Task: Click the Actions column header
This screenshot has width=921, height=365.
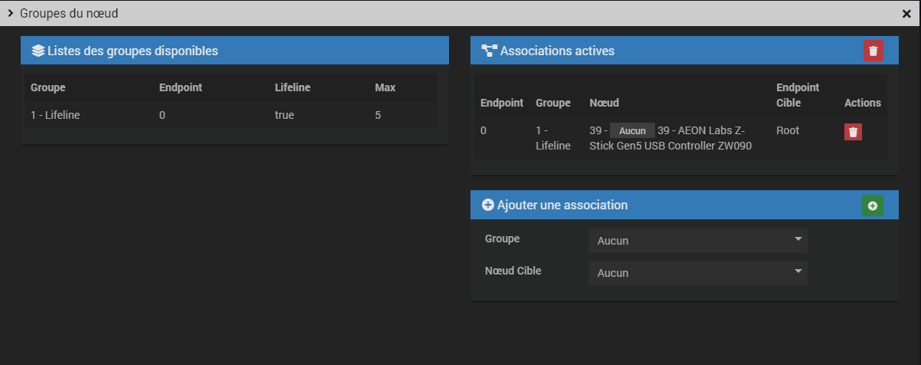Action: coord(863,103)
